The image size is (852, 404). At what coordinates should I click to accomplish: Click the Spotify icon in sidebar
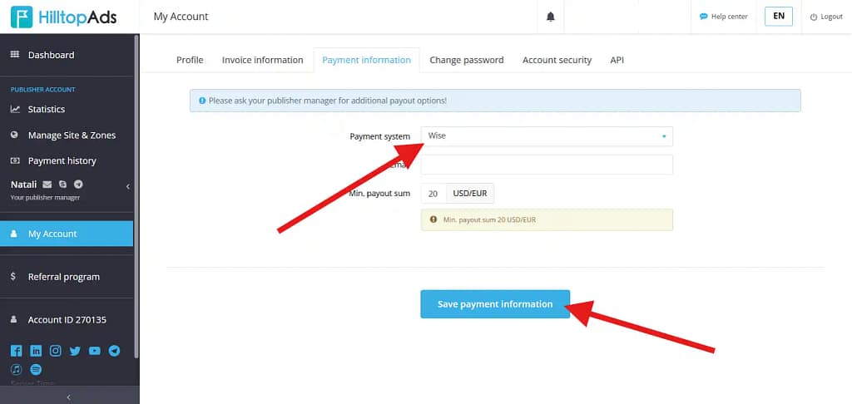[36, 369]
